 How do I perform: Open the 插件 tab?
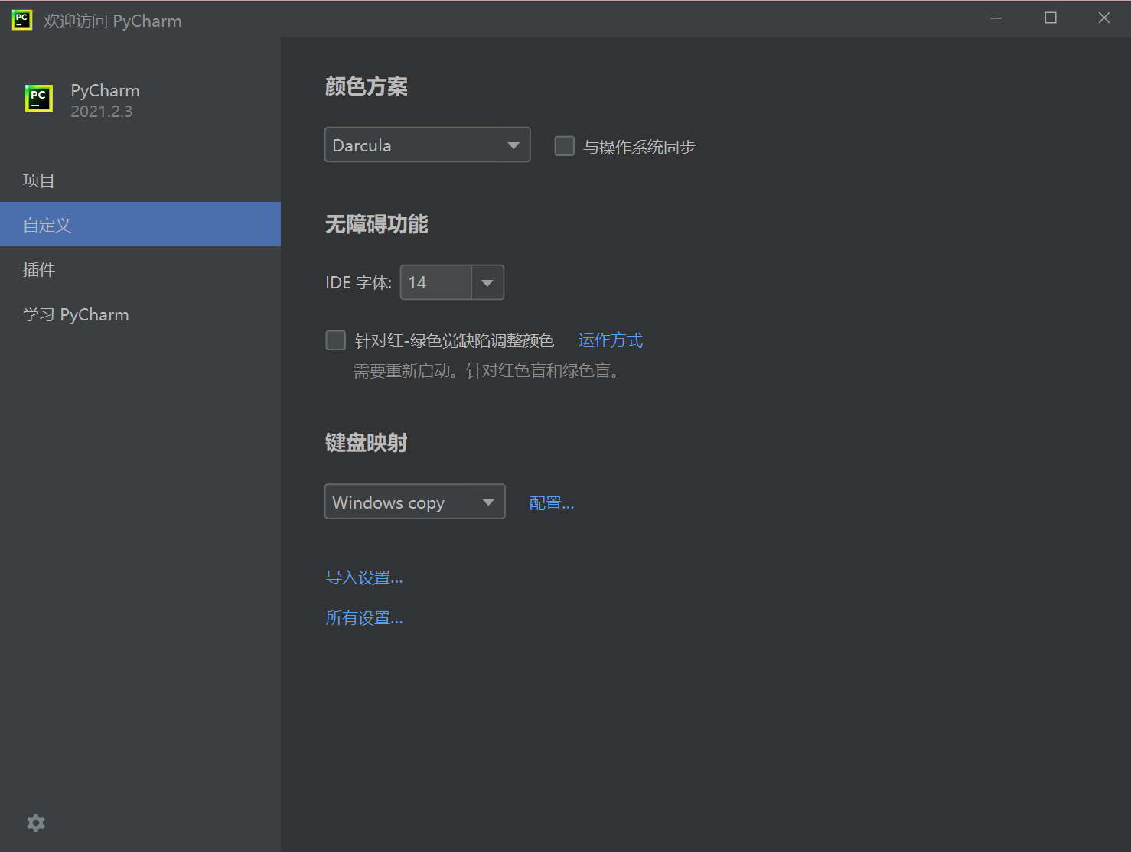coord(39,269)
